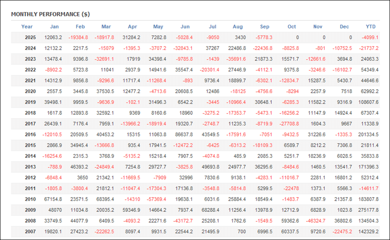Image resolution: width=390 pixels, height=240 pixels.
Task: Select the Mar column header
Action: coord(106,26)
